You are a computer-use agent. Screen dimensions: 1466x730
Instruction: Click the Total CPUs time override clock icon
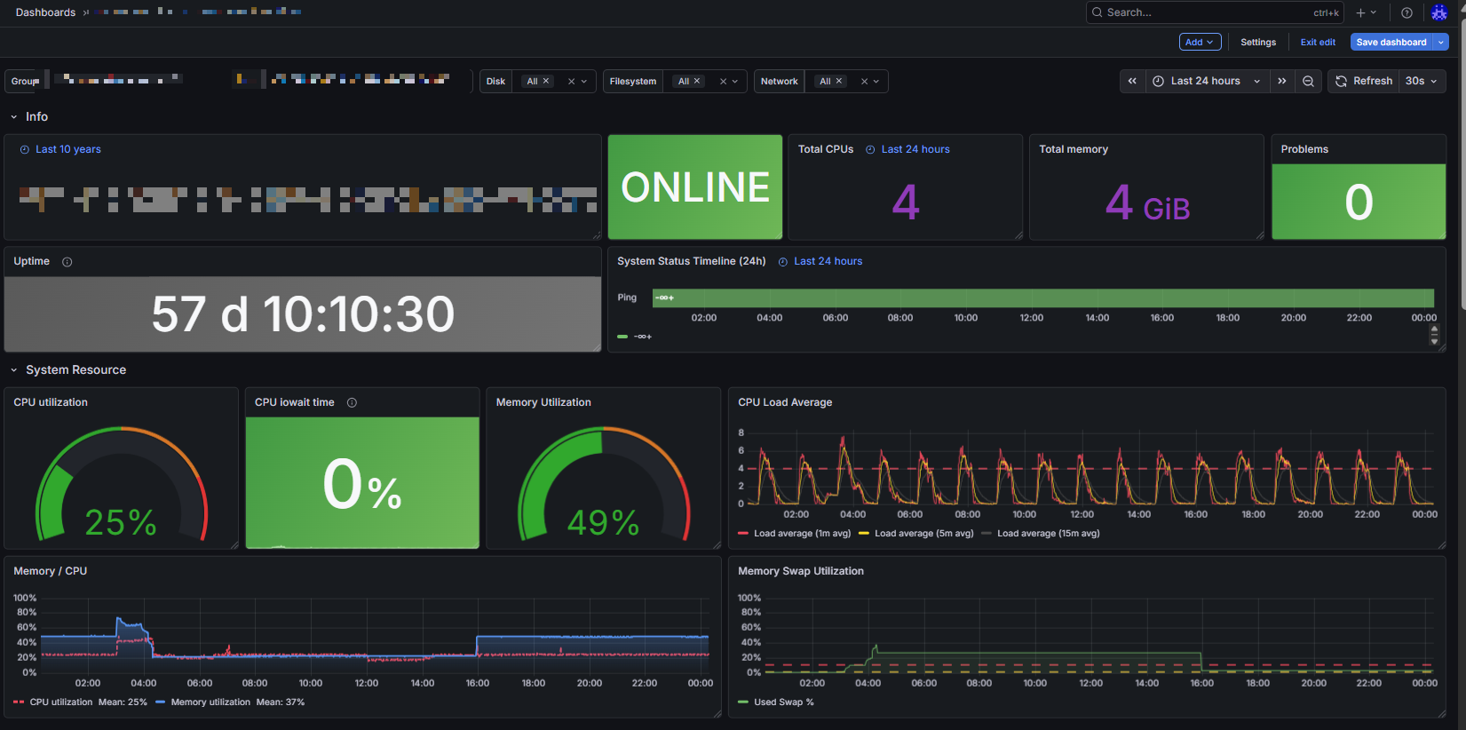pos(870,149)
